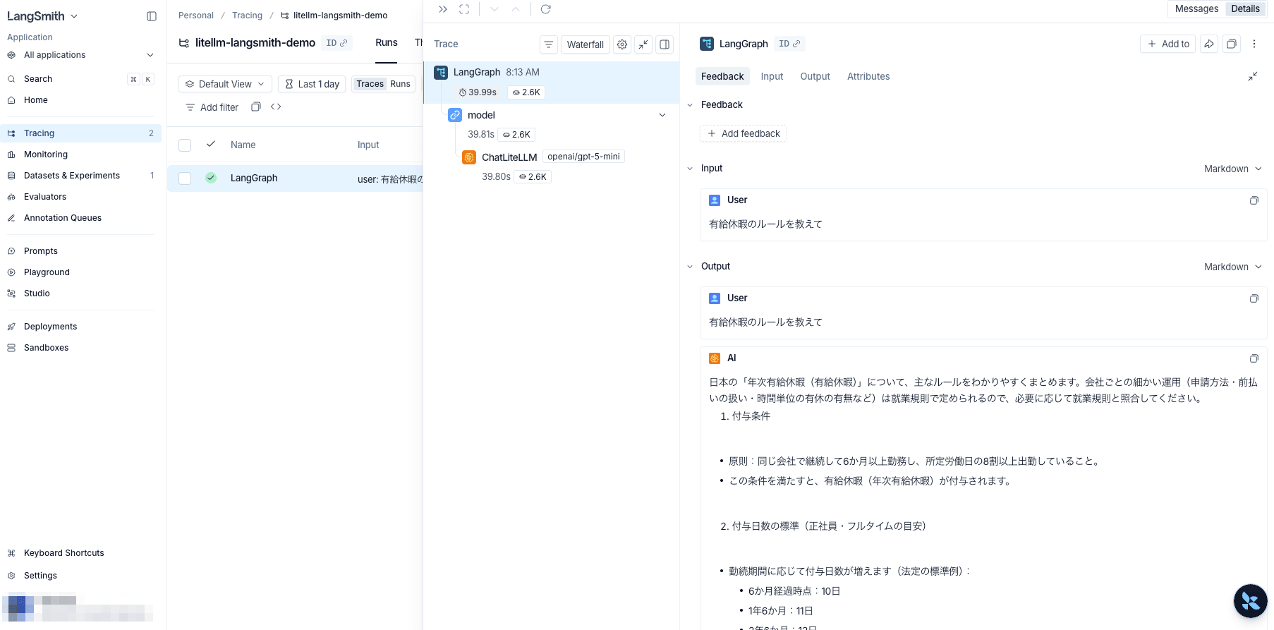This screenshot has width=1274, height=630.
Task: Expand the trace to fullscreen
Action: pyautogui.click(x=464, y=9)
